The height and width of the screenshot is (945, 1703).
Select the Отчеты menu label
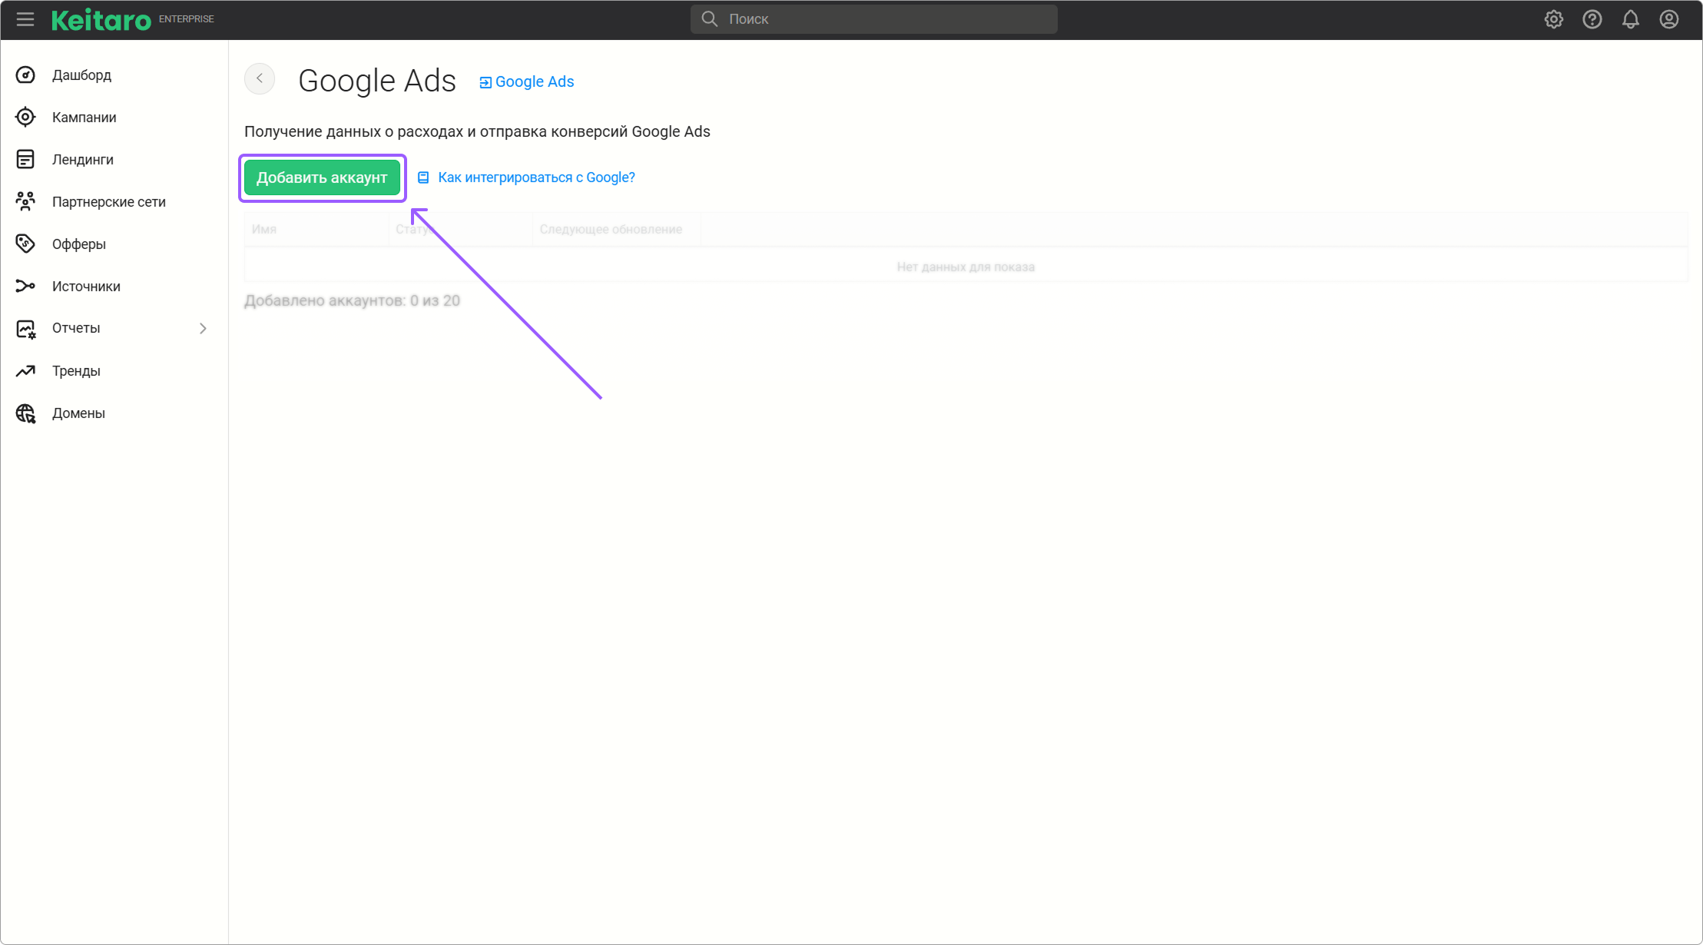[76, 328]
